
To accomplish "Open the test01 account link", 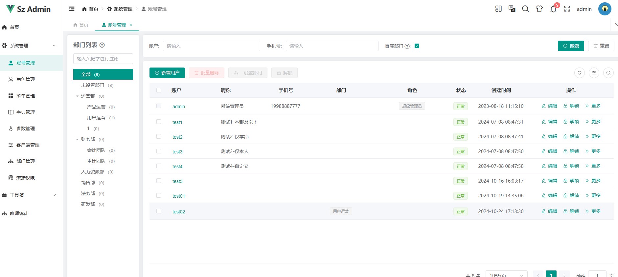I will pos(179,196).
